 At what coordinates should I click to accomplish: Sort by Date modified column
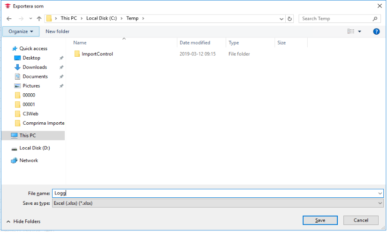coord(195,43)
